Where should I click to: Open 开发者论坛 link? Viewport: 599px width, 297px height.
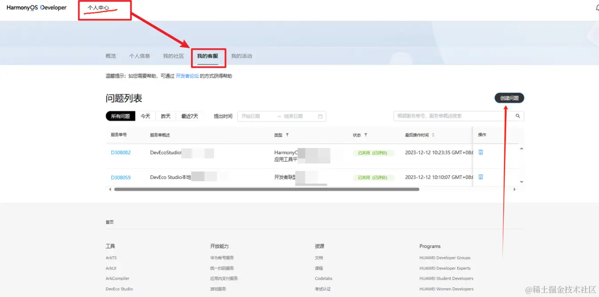(187, 76)
